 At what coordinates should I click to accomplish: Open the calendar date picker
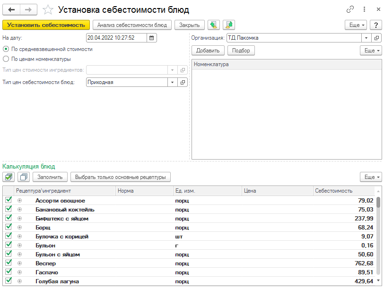[152, 38]
